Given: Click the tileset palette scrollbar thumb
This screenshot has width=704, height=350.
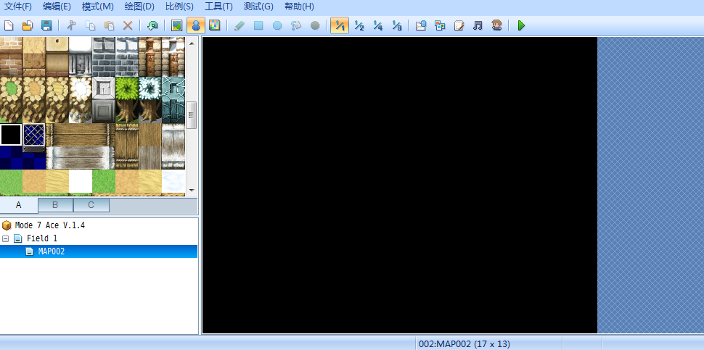Looking at the screenshot, I should (192, 114).
